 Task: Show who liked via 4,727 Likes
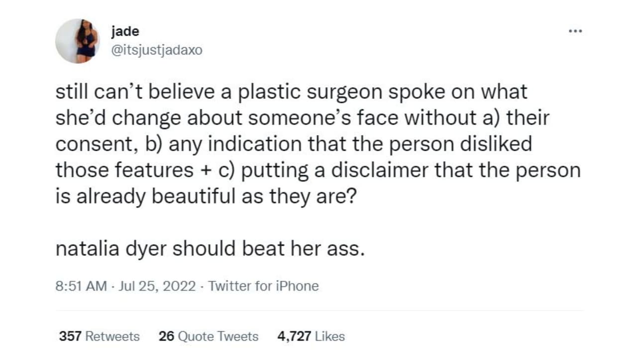click(x=311, y=337)
